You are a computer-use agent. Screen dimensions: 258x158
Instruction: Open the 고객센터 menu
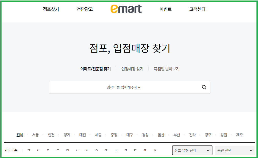click(197, 9)
